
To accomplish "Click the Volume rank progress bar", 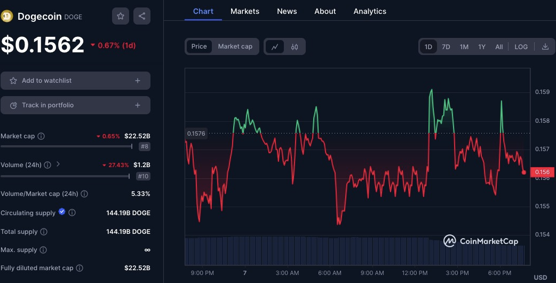I will coord(65,176).
